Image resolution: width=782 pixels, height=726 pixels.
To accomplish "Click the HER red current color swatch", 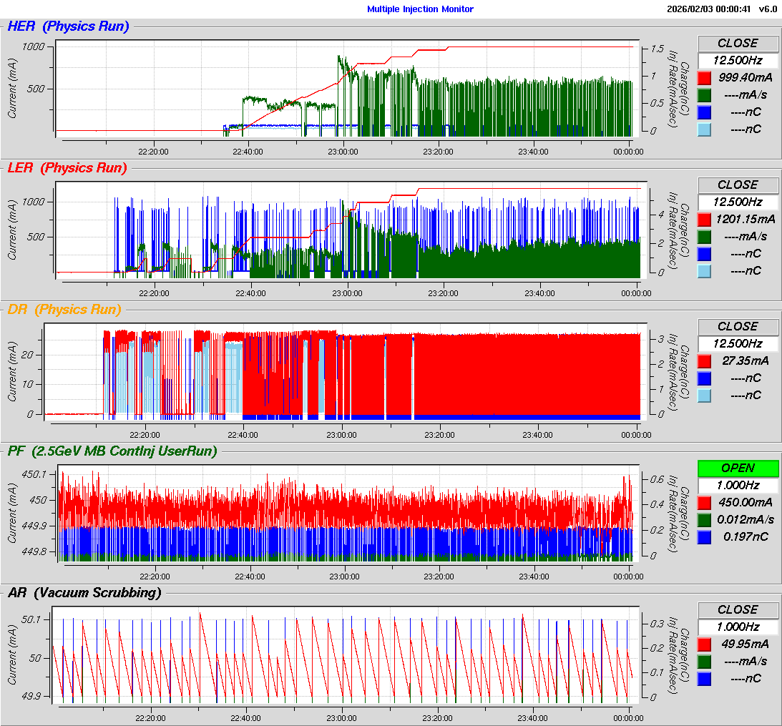I will click(x=705, y=78).
